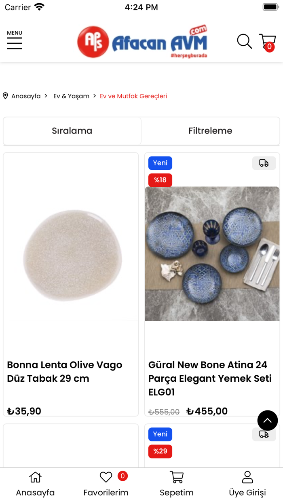Viewport: 283px width, 503px height.
Task: Select Ev ve Mutfak Gereçleri breadcrumb
Action: pyautogui.click(x=133, y=96)
